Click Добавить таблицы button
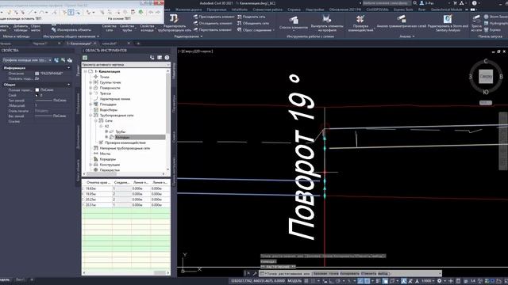 [21, 28]
